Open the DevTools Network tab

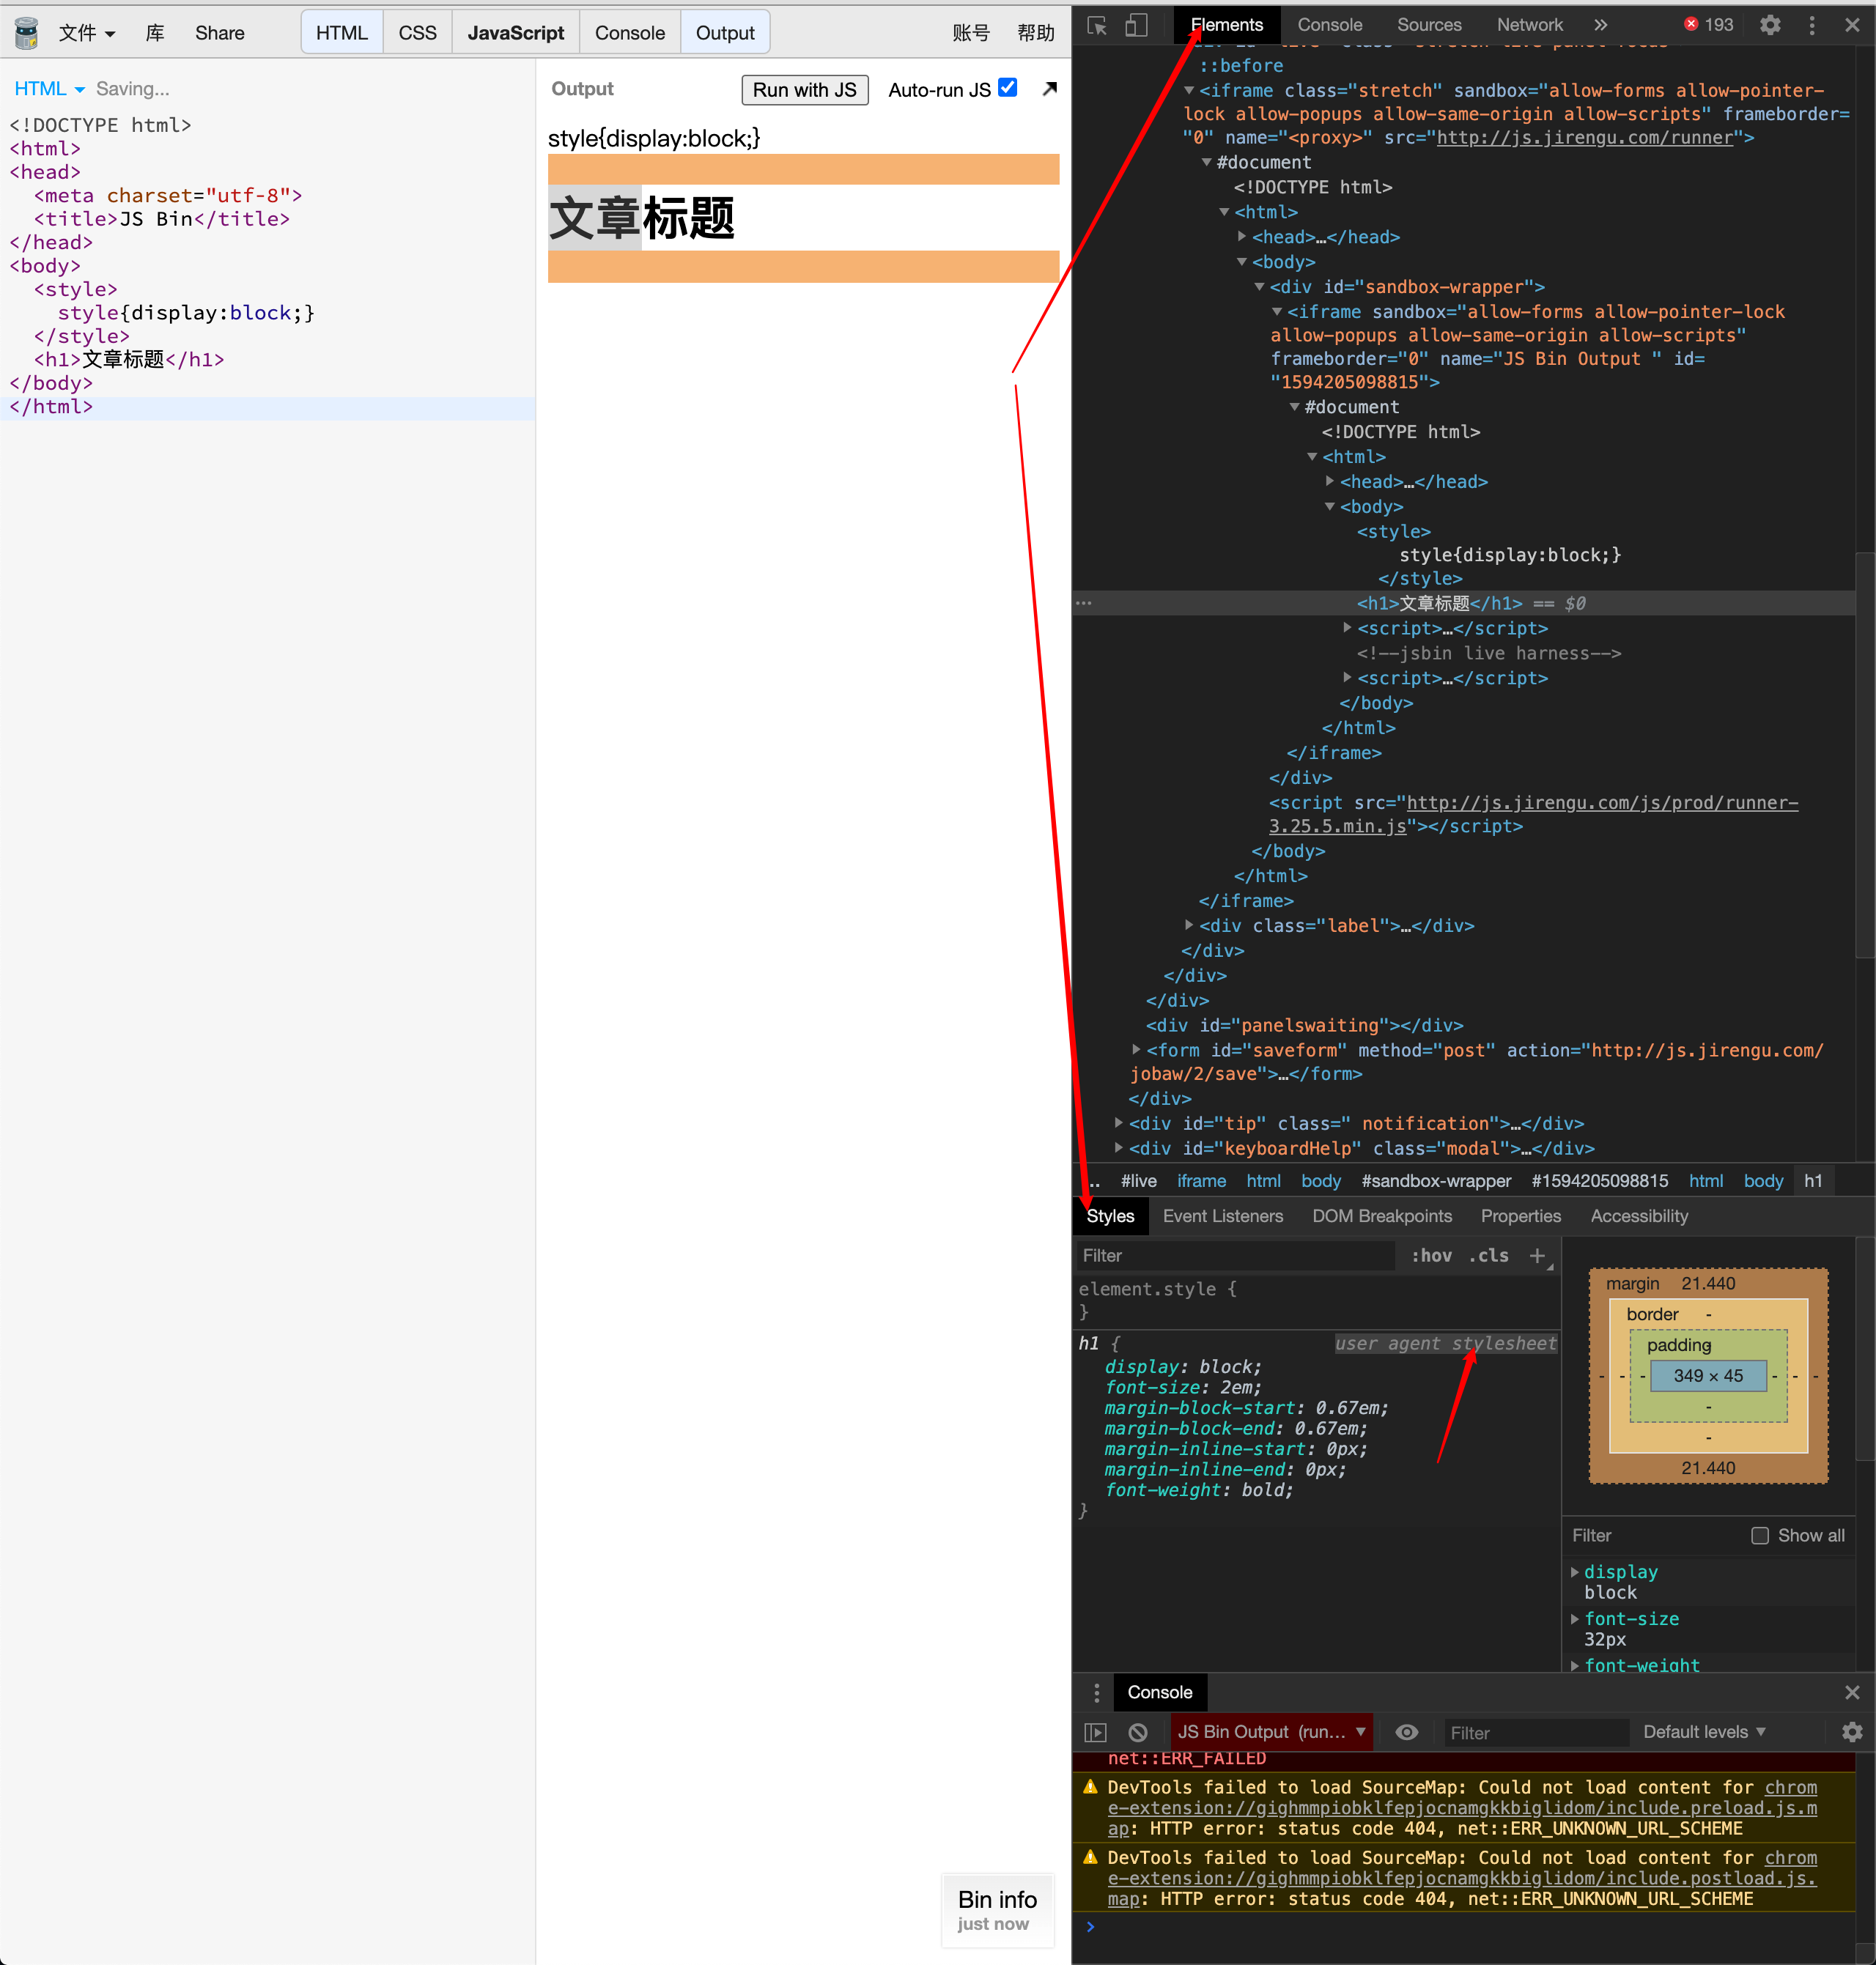pyautogui.click(x=1530, y=25)
